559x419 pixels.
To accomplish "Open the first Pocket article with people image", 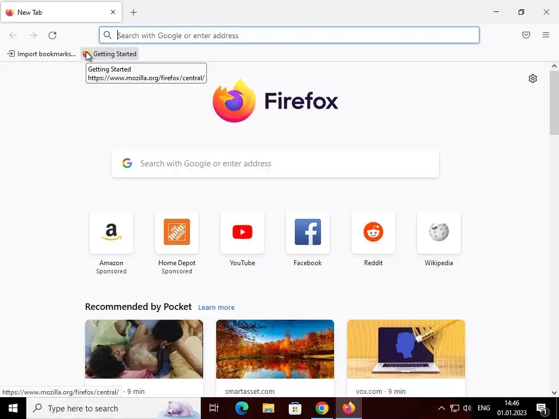I will (144, 349).
